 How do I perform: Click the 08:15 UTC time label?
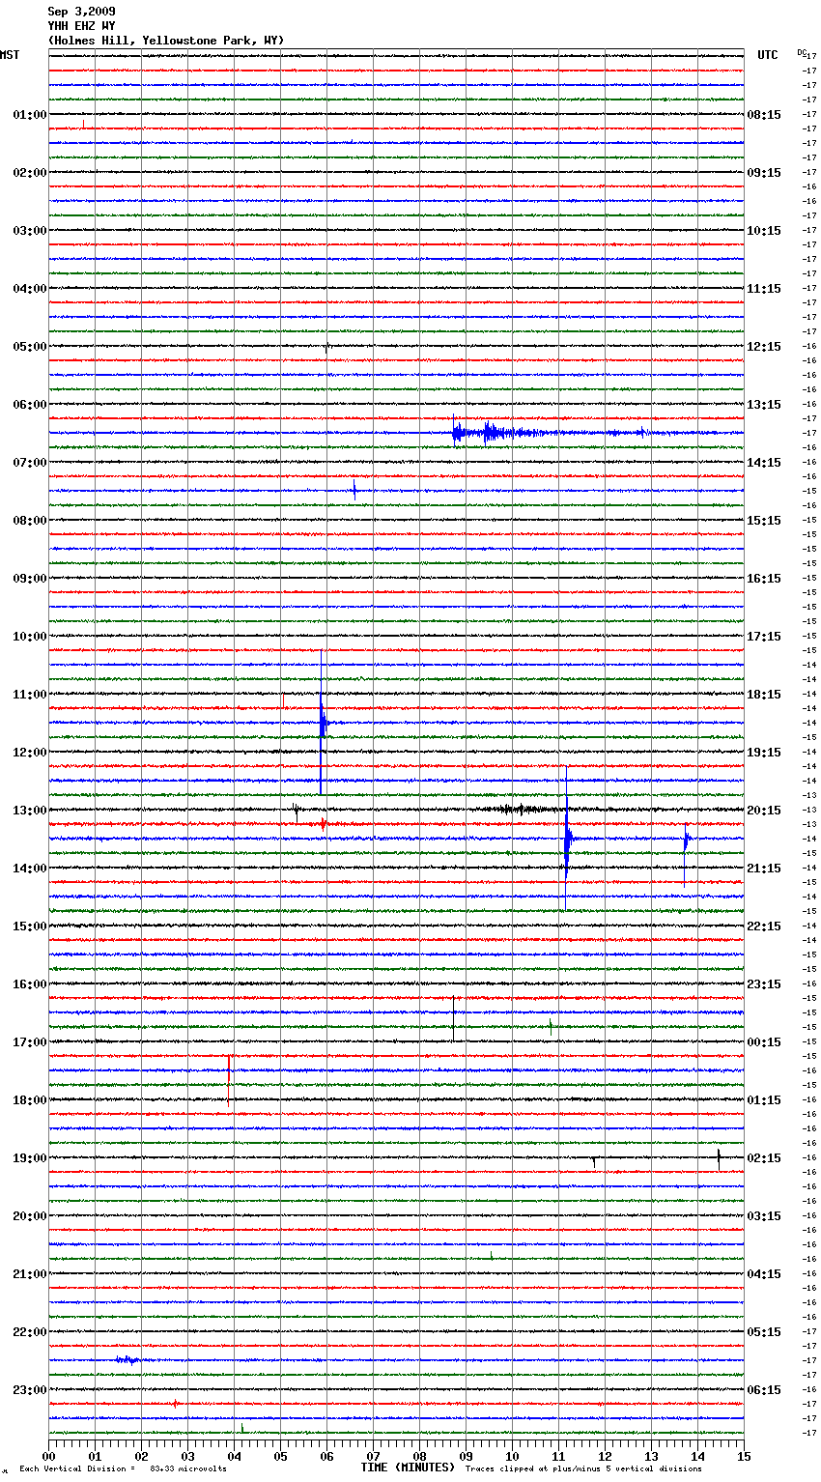point(764,115)
